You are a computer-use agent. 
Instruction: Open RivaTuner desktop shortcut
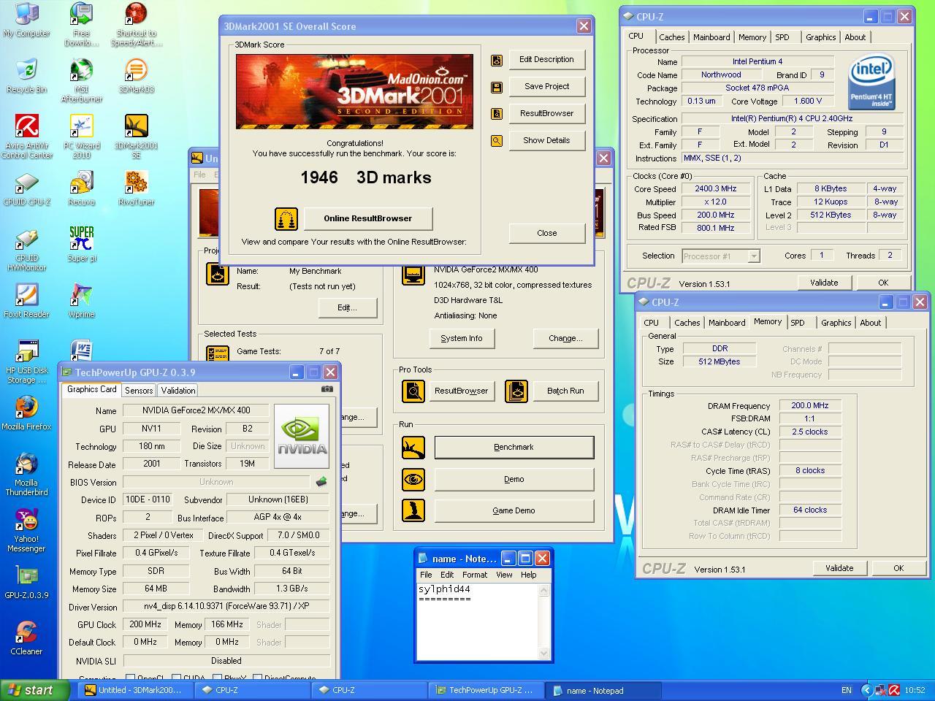137,189
